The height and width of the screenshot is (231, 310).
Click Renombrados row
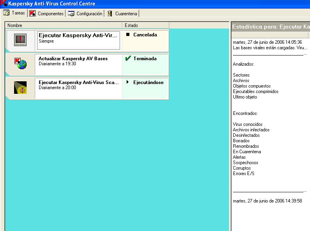tap(246, 146)
